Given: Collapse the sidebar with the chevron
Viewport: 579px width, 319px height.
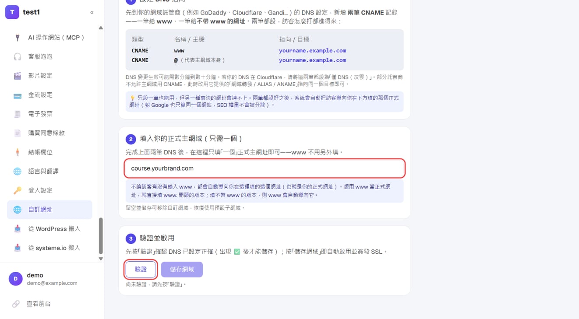Looking at the screenshot, I should coord(92,12).
